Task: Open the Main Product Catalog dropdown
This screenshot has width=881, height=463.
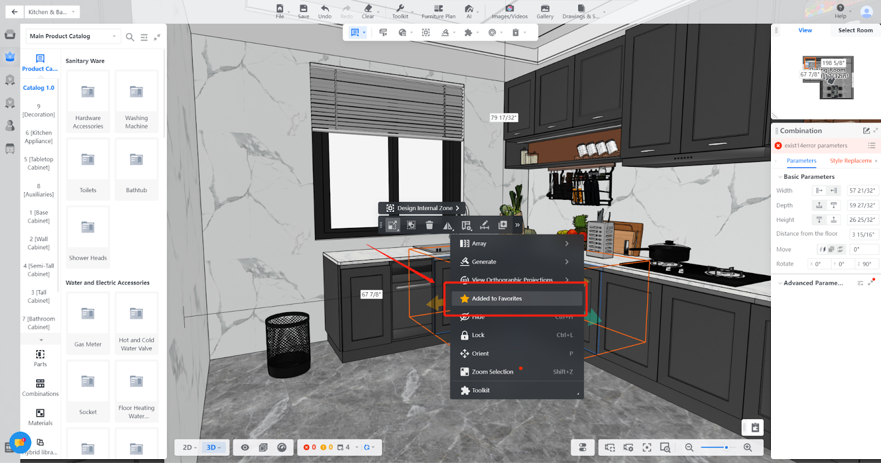Action: (x=73, y=36)
